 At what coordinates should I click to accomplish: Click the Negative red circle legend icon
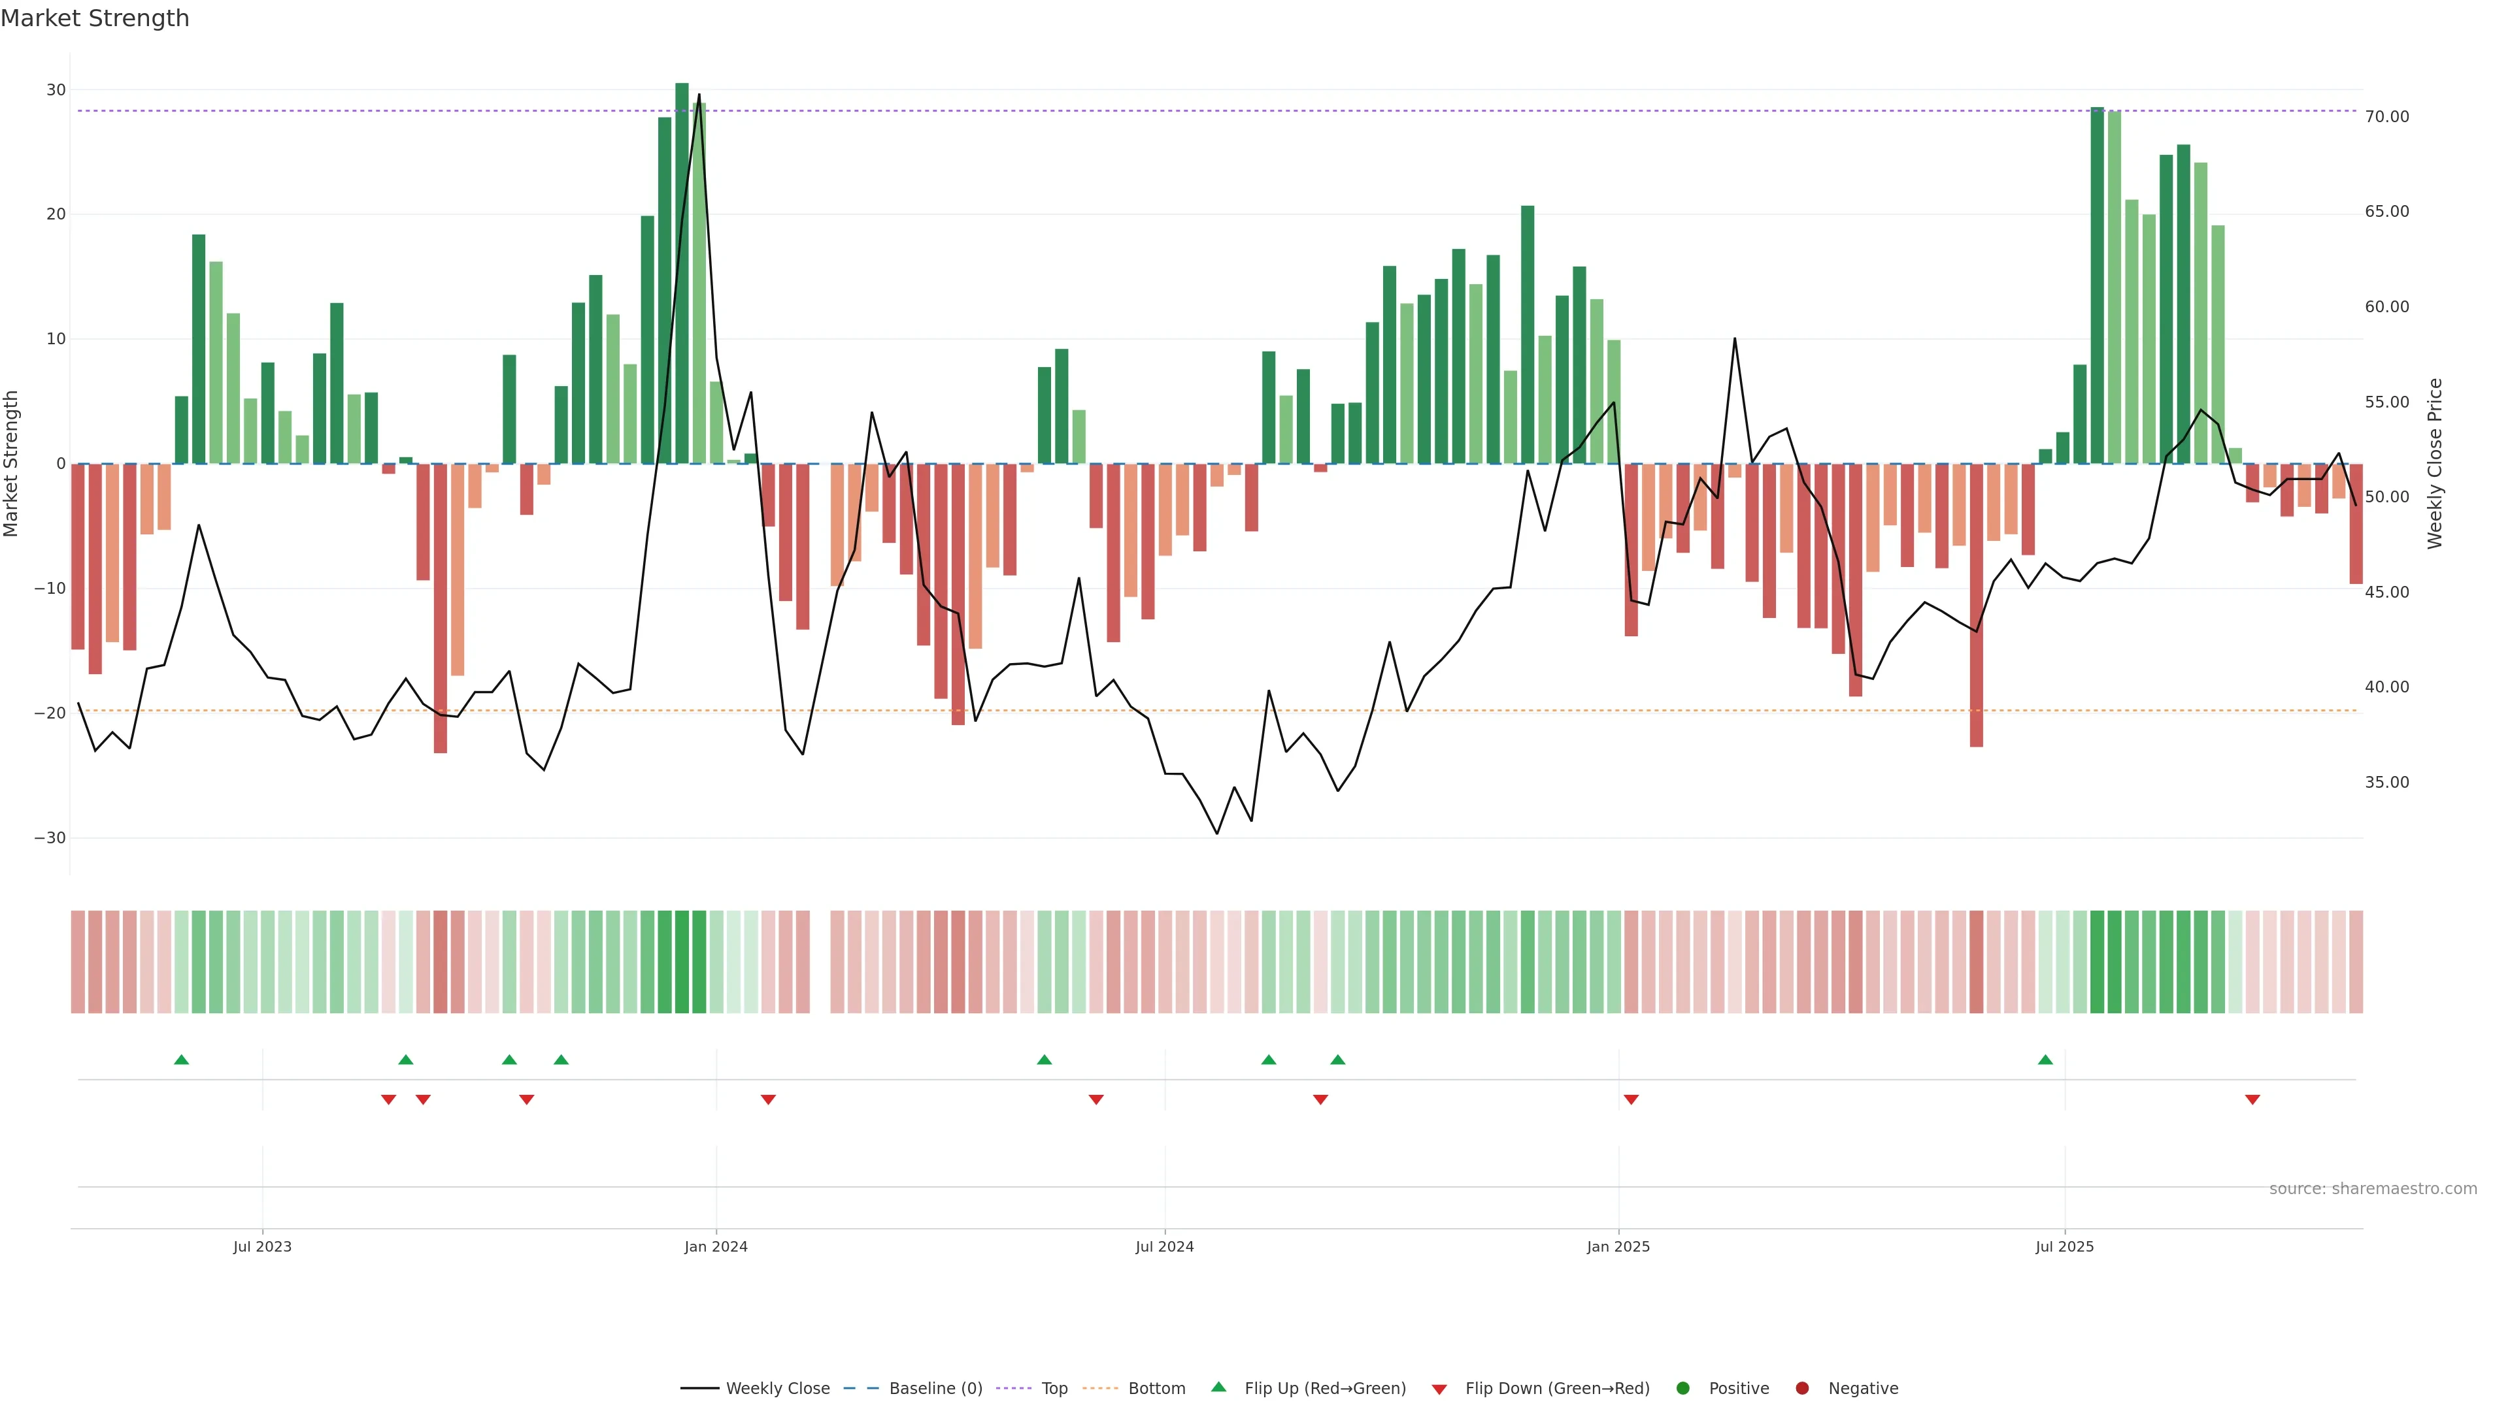point(1801,1389)
